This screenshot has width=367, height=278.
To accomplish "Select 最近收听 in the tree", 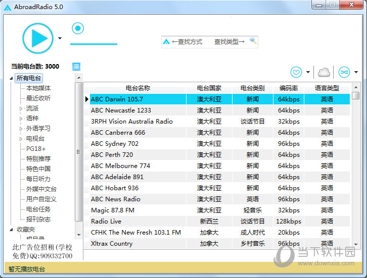I will 38,98.
